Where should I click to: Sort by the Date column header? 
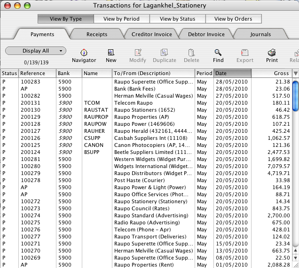(232, 73)
